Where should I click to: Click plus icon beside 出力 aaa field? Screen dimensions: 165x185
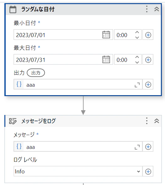point(148,84)
